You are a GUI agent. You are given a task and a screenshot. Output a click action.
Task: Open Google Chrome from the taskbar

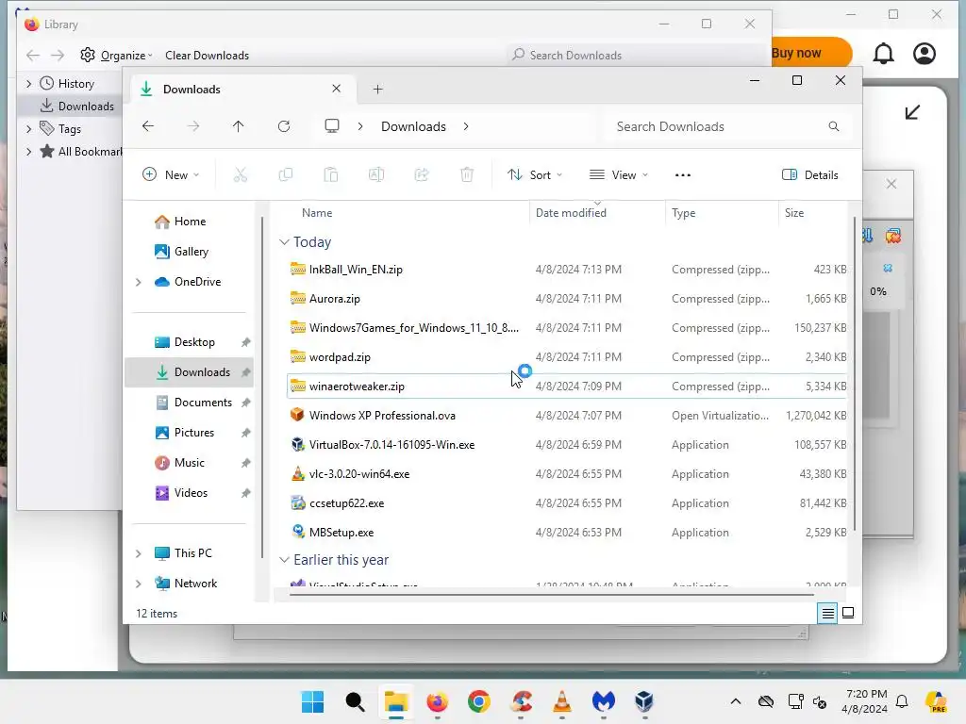point(479,701)
